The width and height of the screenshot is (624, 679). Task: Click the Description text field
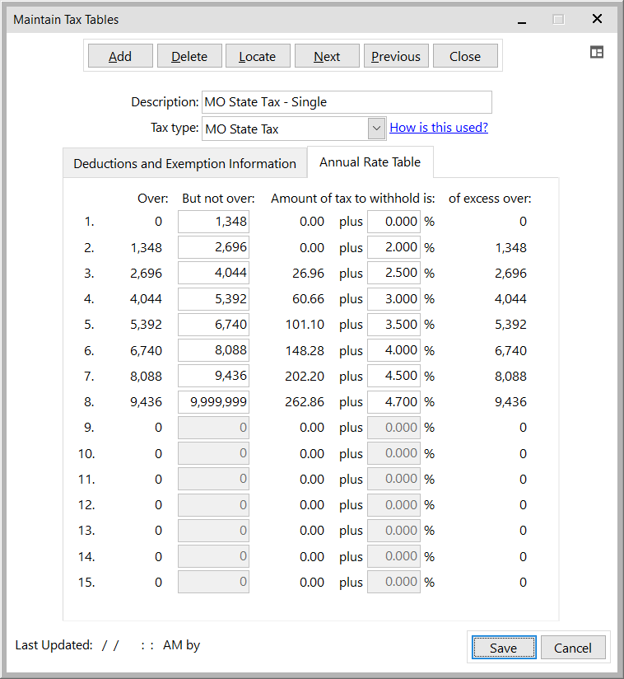(x=347, y=102)
